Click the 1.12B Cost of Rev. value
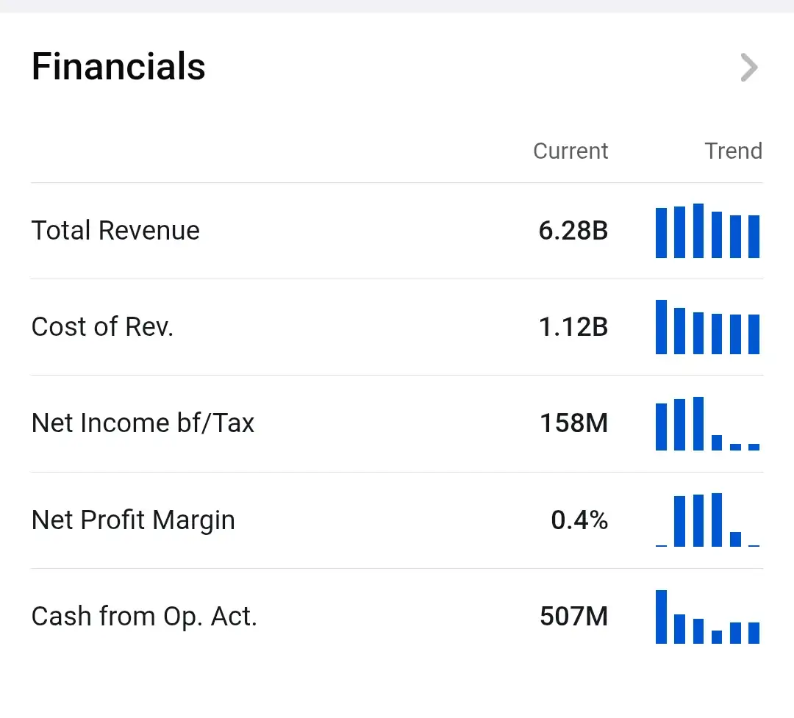This screenshot has width=794, height=718. point(573,327)
